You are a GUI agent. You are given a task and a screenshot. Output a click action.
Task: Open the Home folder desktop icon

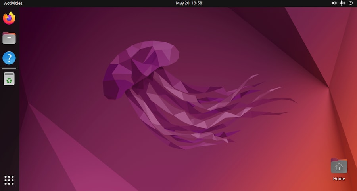click(x=339, y=166)
